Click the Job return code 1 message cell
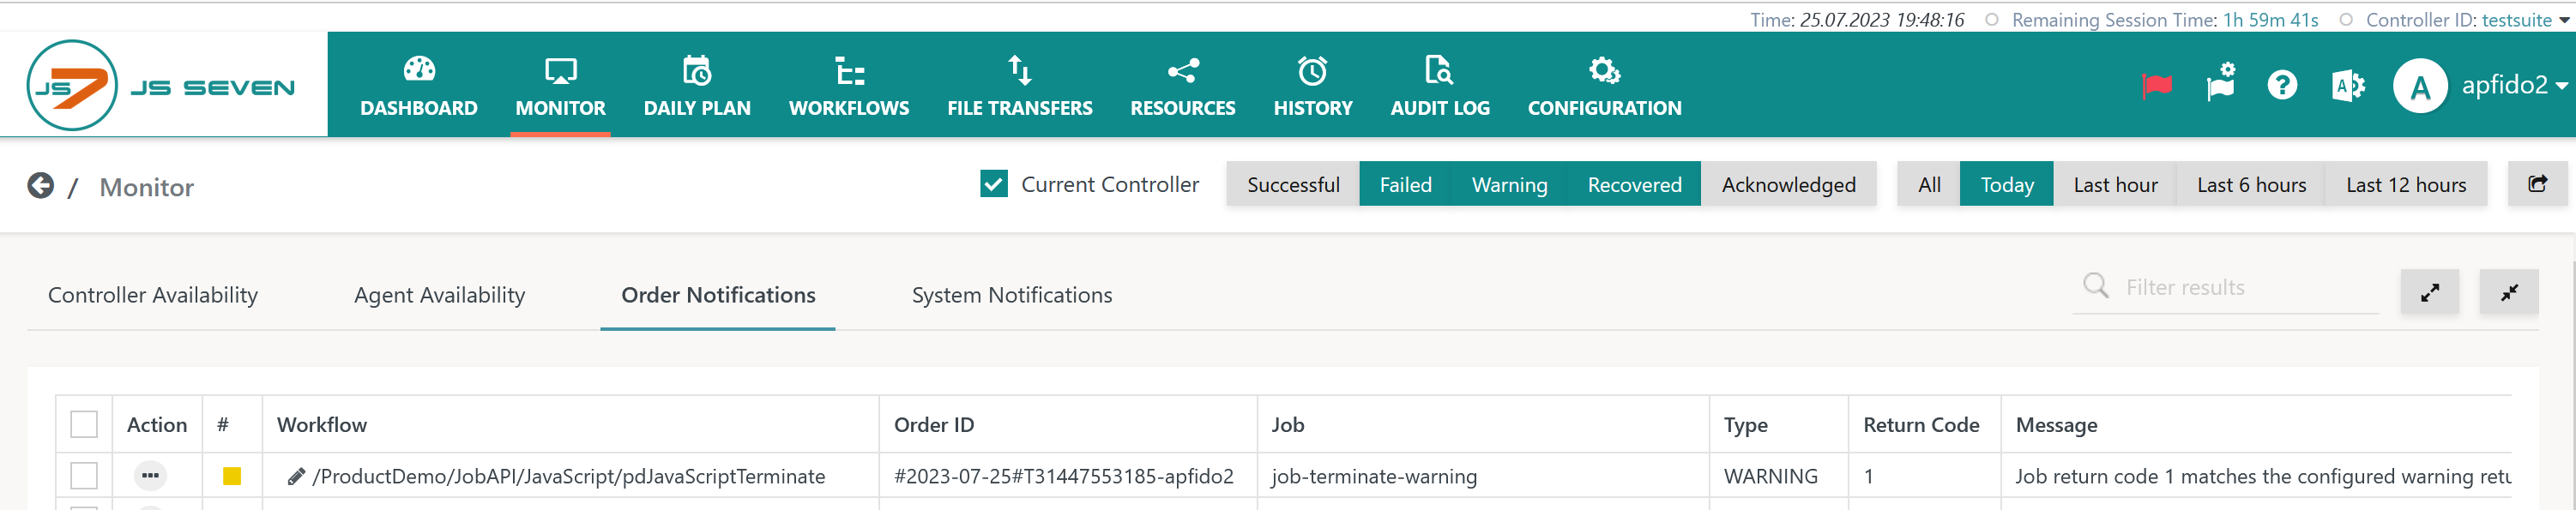Viewport: 2576px width, 510px height. point(2263,477)
